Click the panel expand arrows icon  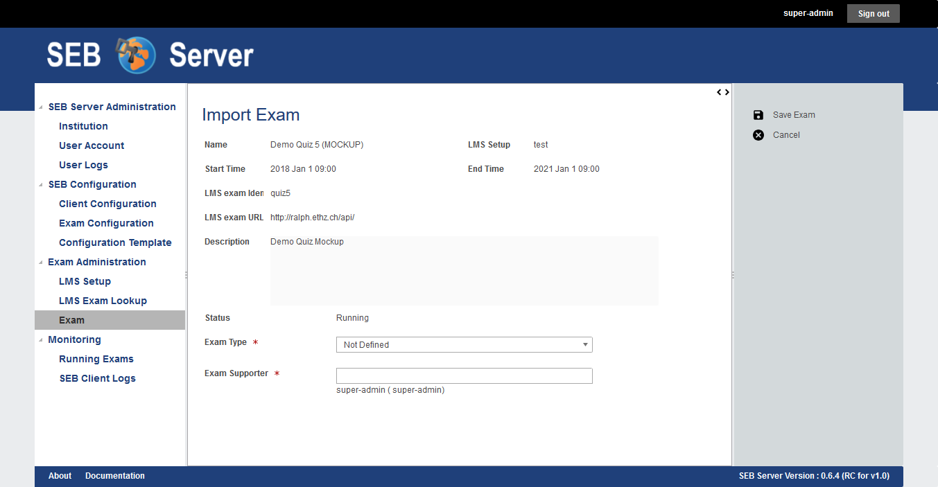[722, 92]
